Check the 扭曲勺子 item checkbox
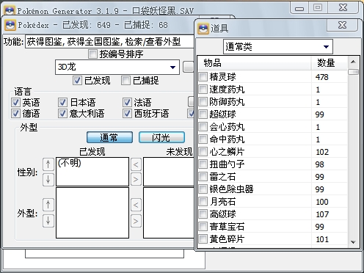 (203, 164)
